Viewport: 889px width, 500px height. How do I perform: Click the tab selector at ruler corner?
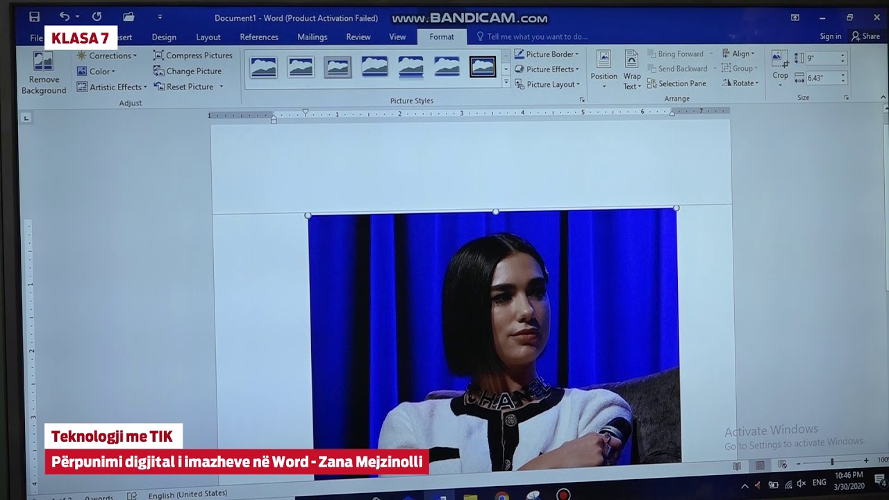26,118
